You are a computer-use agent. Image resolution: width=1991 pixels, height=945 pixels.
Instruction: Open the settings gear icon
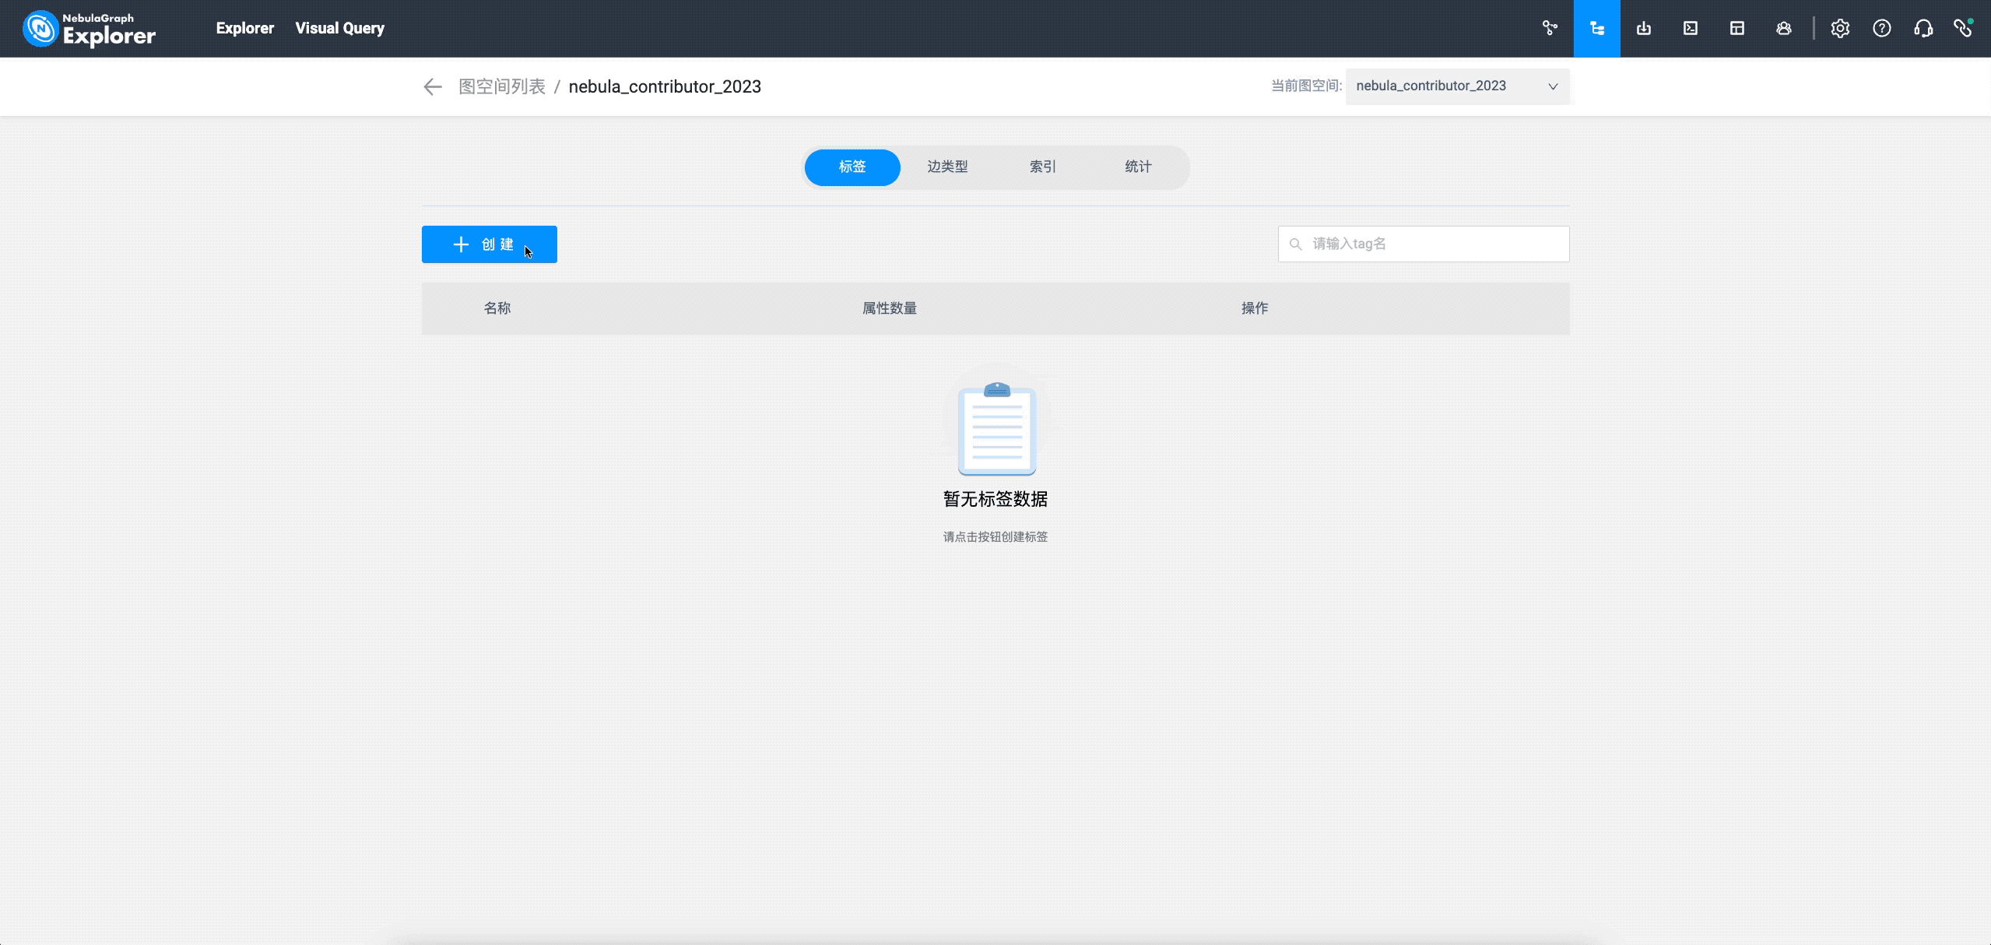1839,29
